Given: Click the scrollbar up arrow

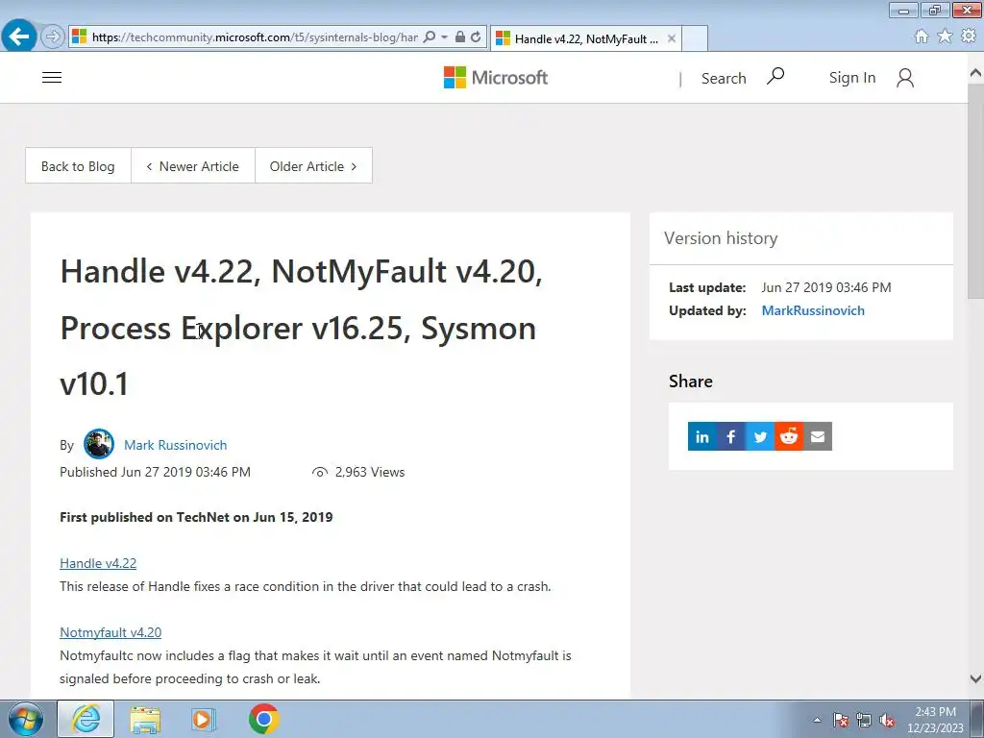Looking at the screenshot, I should pos(976,73).
